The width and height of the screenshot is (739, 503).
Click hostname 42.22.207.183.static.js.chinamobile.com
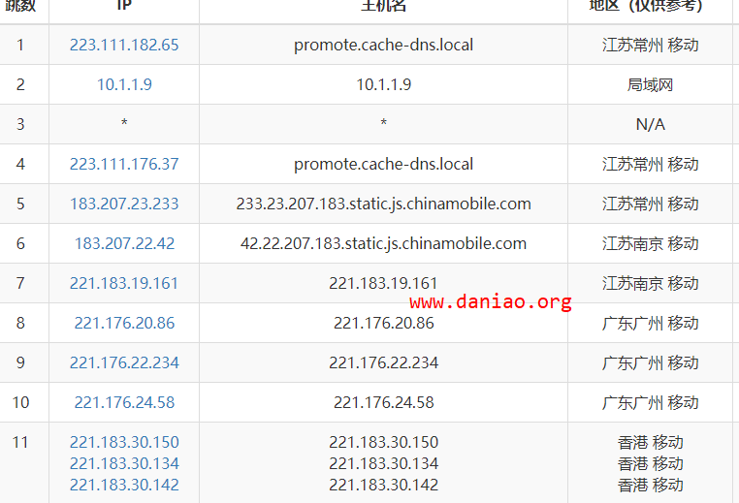pos(383,243)
